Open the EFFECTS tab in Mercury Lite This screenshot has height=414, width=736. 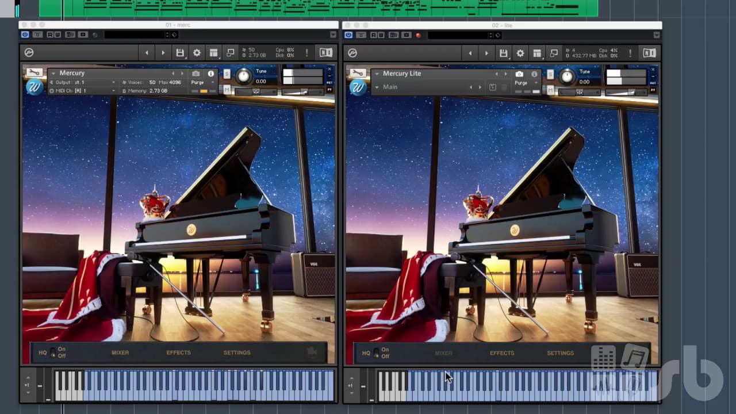(502, 353)
